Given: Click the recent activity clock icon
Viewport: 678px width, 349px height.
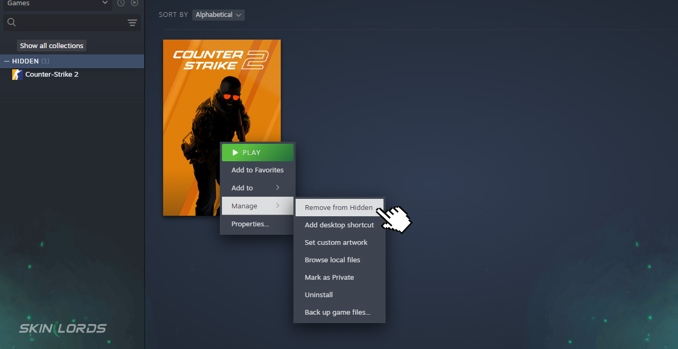Looking at the screenshot, I should 121,3.
